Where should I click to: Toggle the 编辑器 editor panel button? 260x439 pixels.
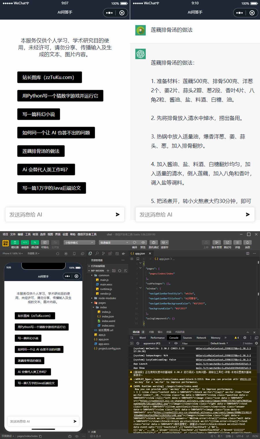(x=25, y=242)
